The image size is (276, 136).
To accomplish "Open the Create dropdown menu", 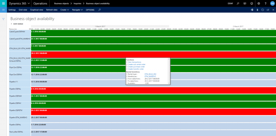I will tap(65, 10).
